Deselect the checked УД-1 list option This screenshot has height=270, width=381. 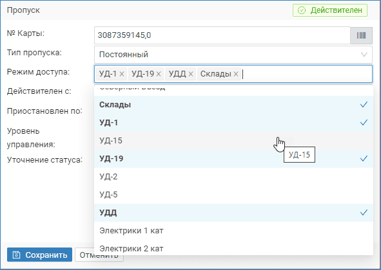(233, 123)
